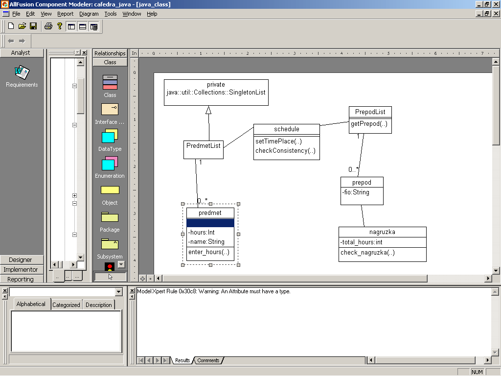Open the Reporting shortcut group
The width and height of the screenshot is (501, 376).
tap(21, 279)
